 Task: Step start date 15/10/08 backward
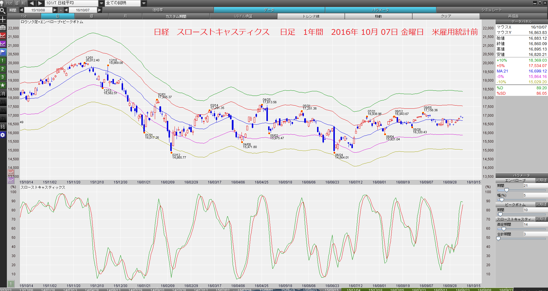coord(21,10)
